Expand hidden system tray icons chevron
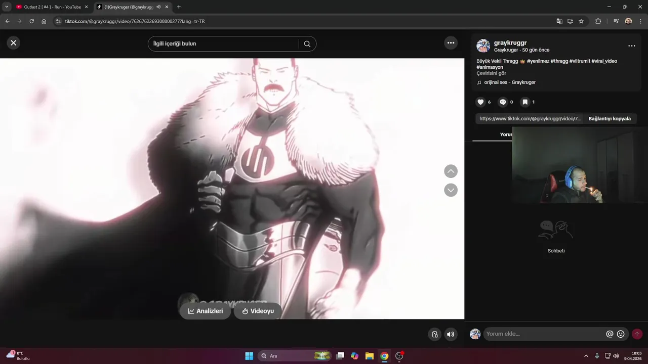The height and width of the screenshot is (364, 648). pyautogui.click(x=586, y=356)
